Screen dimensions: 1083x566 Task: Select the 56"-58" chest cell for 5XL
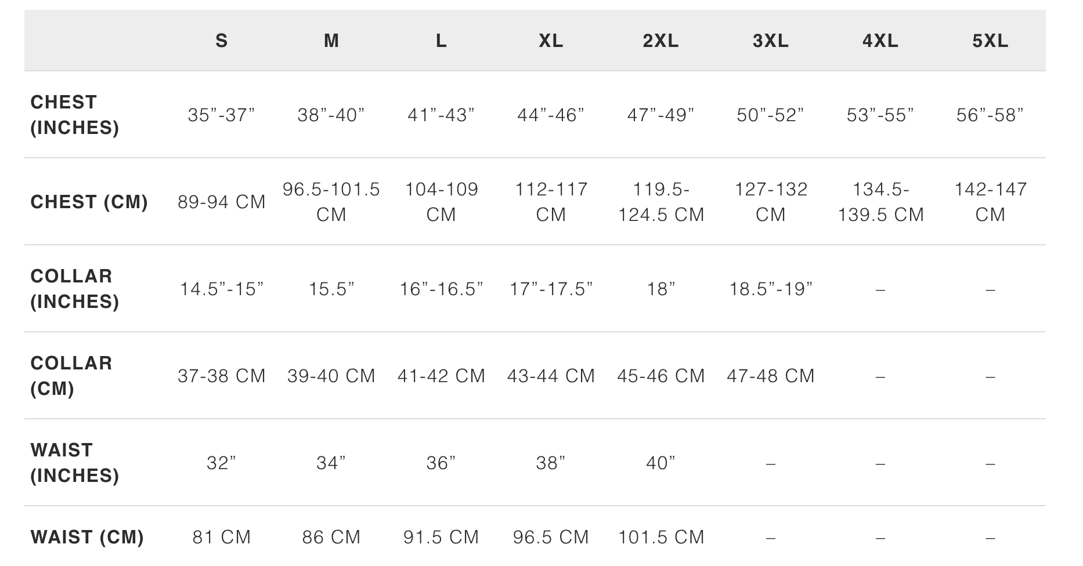(990, 115)
